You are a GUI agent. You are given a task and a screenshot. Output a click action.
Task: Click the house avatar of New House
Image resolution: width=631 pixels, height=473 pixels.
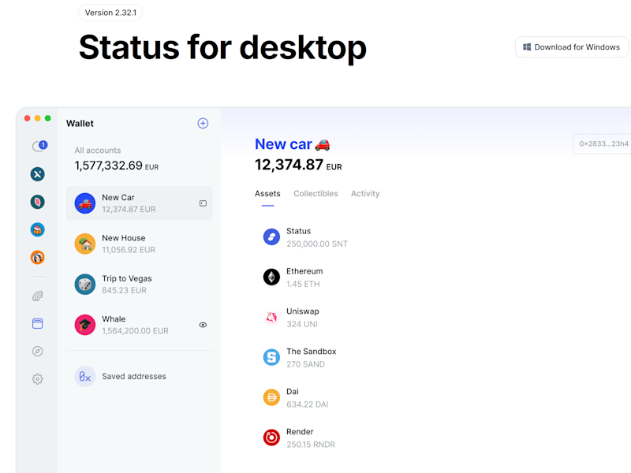[85, 244]
